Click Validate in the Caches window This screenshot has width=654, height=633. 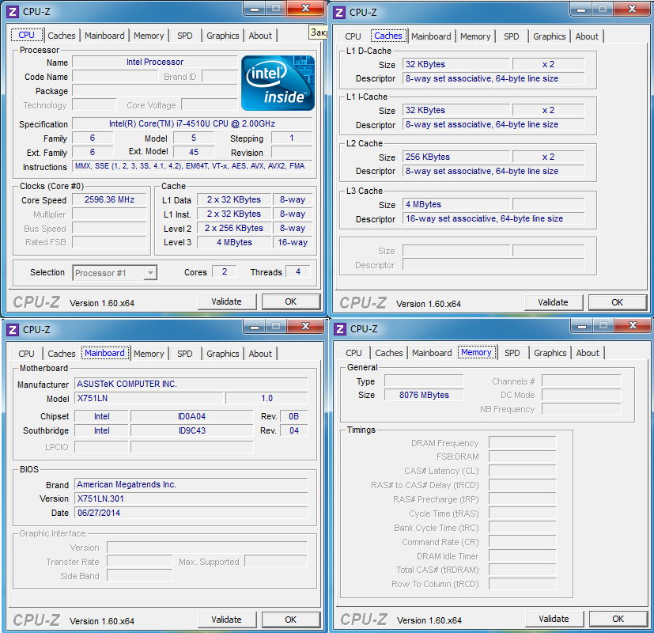(553, 302)
